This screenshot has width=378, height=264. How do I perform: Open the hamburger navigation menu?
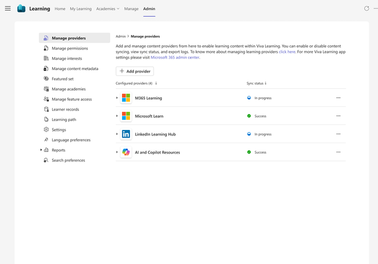(x=8, y=9)
